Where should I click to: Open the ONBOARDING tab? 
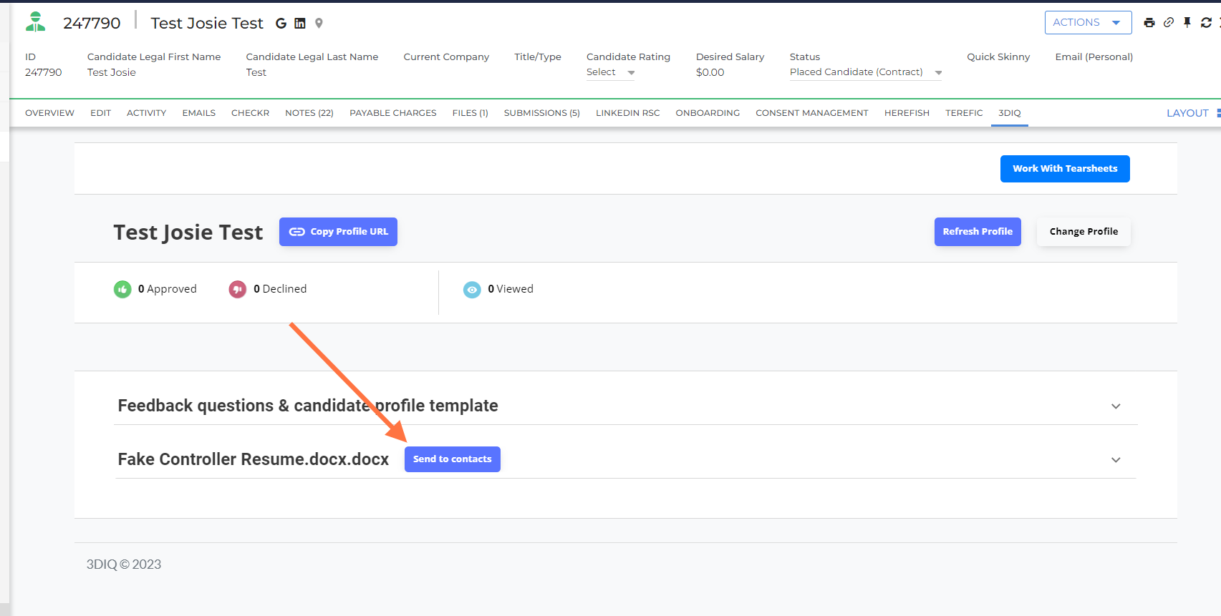pyautogui.click(x=708, y=113)
